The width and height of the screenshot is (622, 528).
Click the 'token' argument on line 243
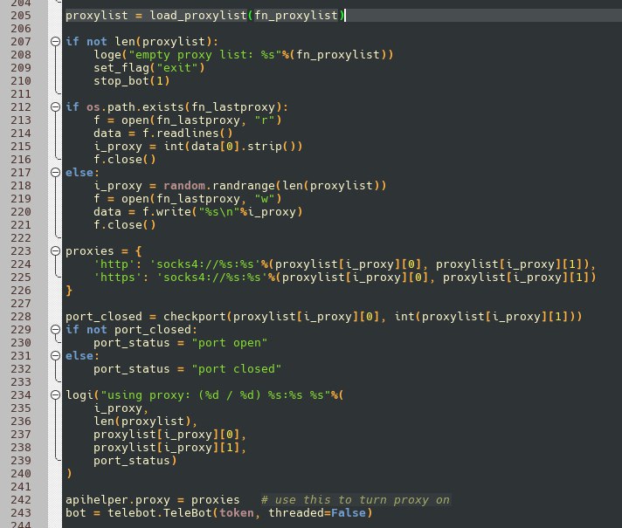tap(237, 513)
